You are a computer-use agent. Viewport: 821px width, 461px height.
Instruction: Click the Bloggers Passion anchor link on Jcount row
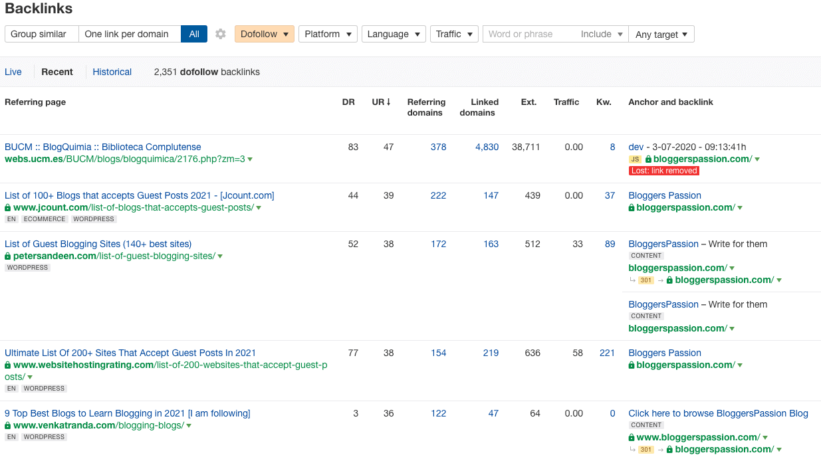point(664,195)
